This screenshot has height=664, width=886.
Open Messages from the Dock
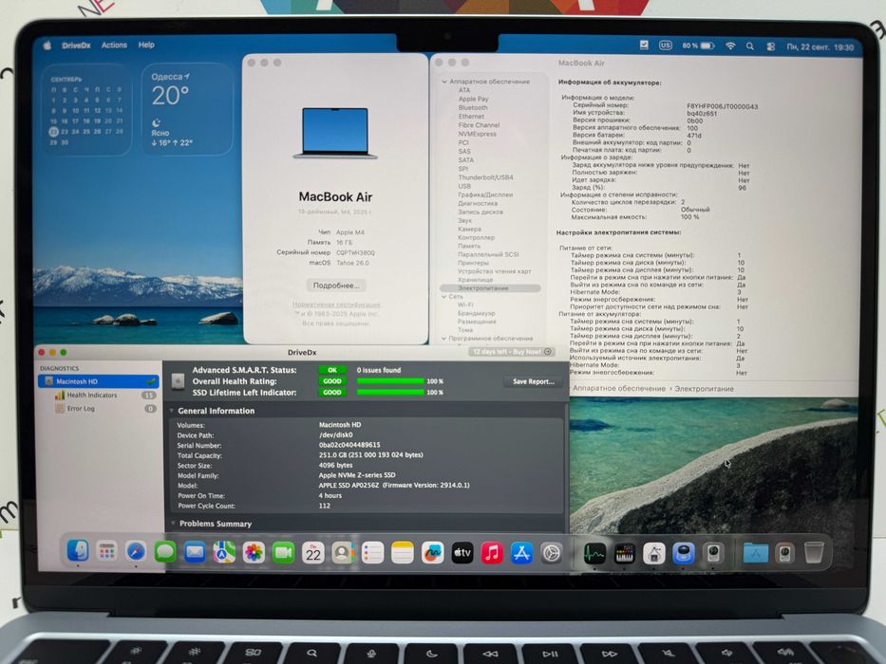(x=165, y=552)
